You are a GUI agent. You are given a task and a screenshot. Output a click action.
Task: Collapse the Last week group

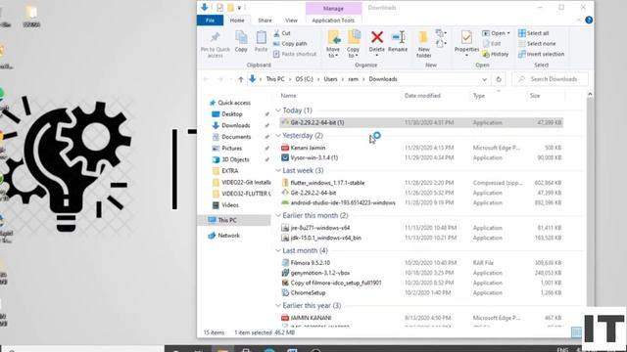pos(278,170)
